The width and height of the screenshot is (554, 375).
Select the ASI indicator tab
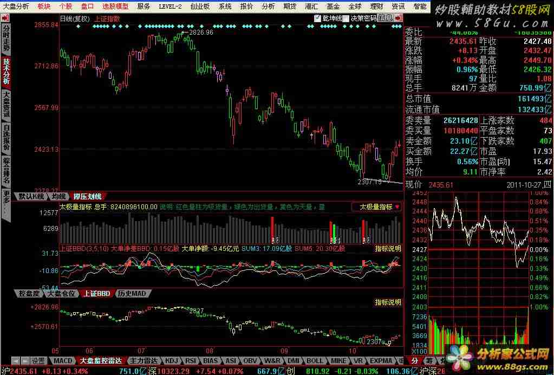[230, 361]
